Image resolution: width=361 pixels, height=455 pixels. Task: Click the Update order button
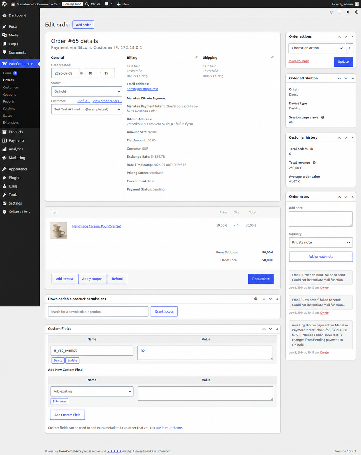click(x=343, y=61)
